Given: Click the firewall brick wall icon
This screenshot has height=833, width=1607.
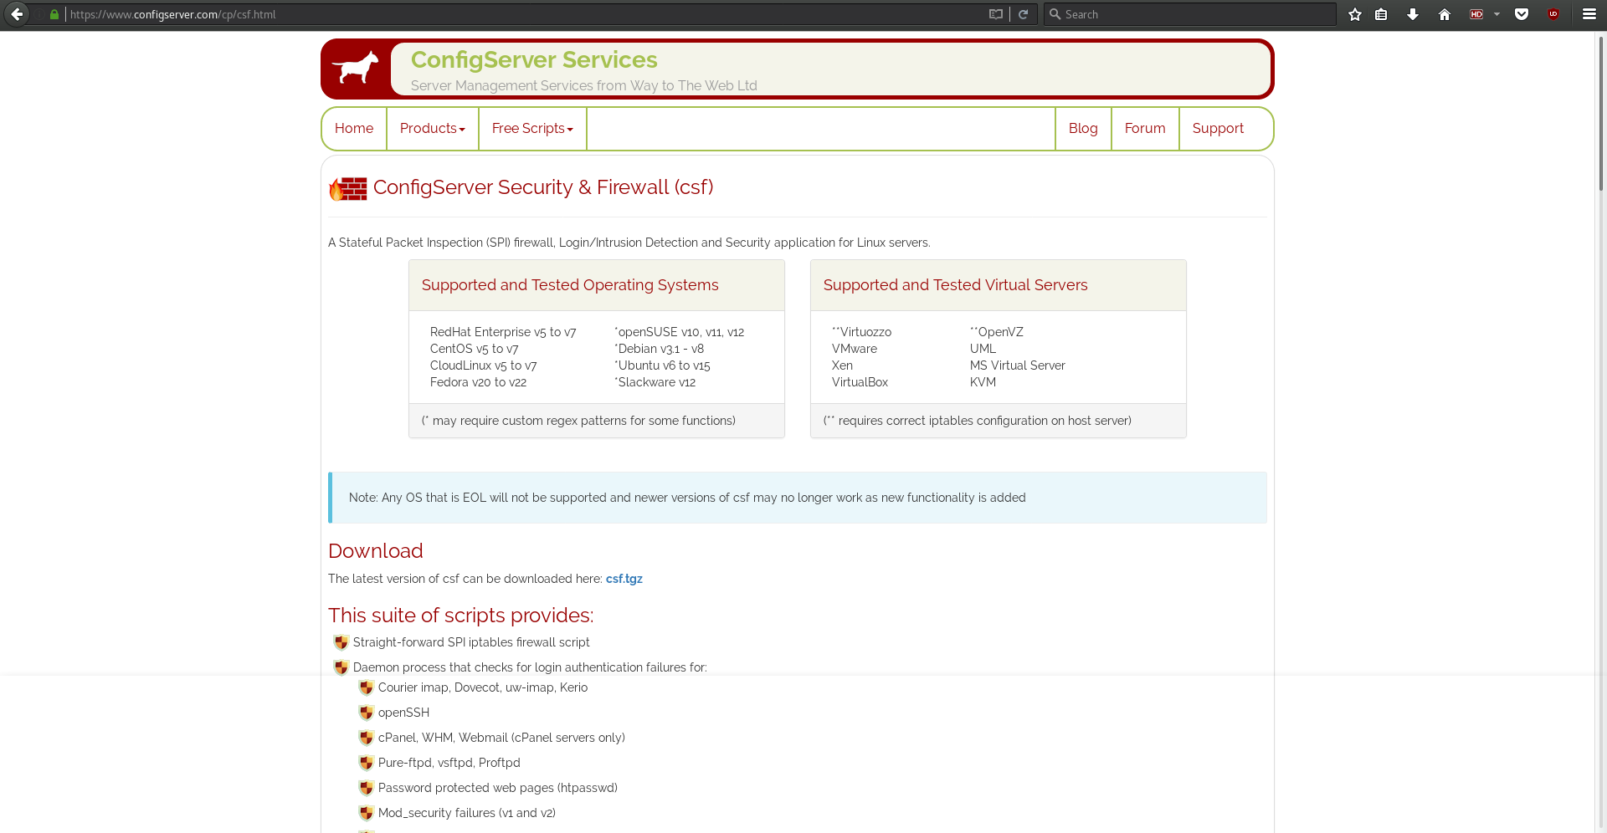Looking at the screenshot, I should point(348,188).
